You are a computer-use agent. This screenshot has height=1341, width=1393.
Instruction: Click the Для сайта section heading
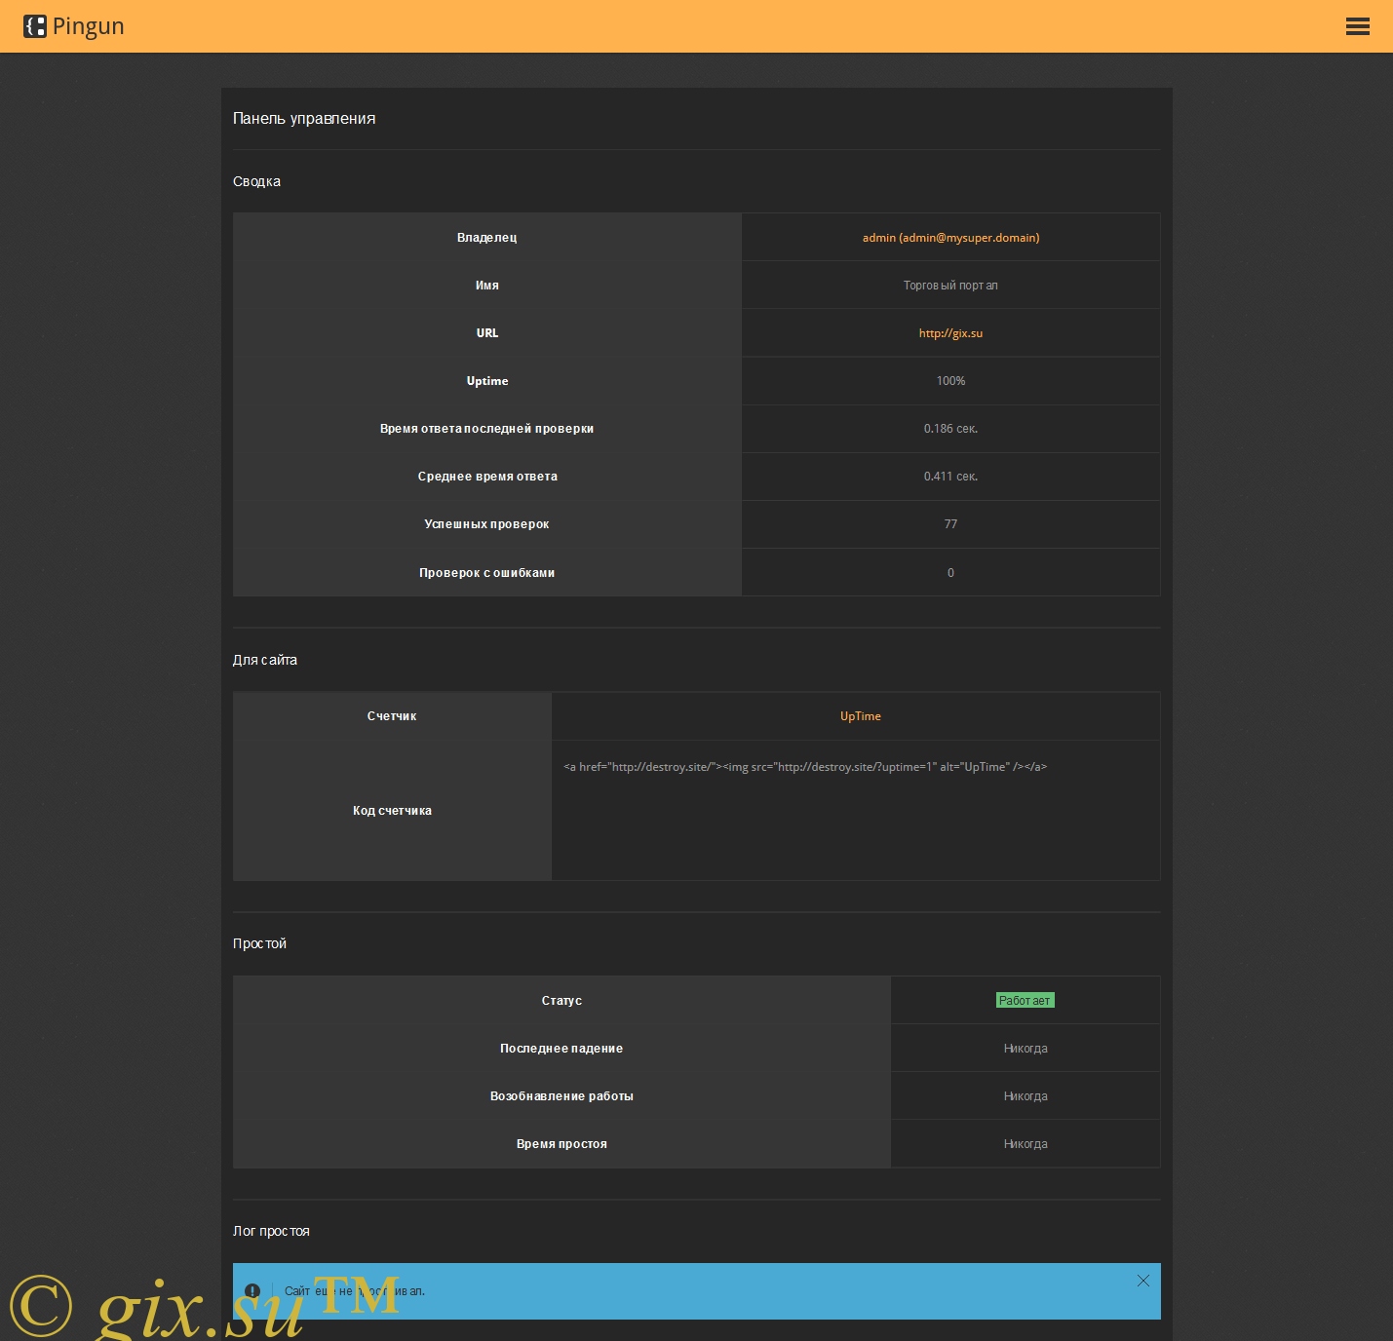point(265,660)
